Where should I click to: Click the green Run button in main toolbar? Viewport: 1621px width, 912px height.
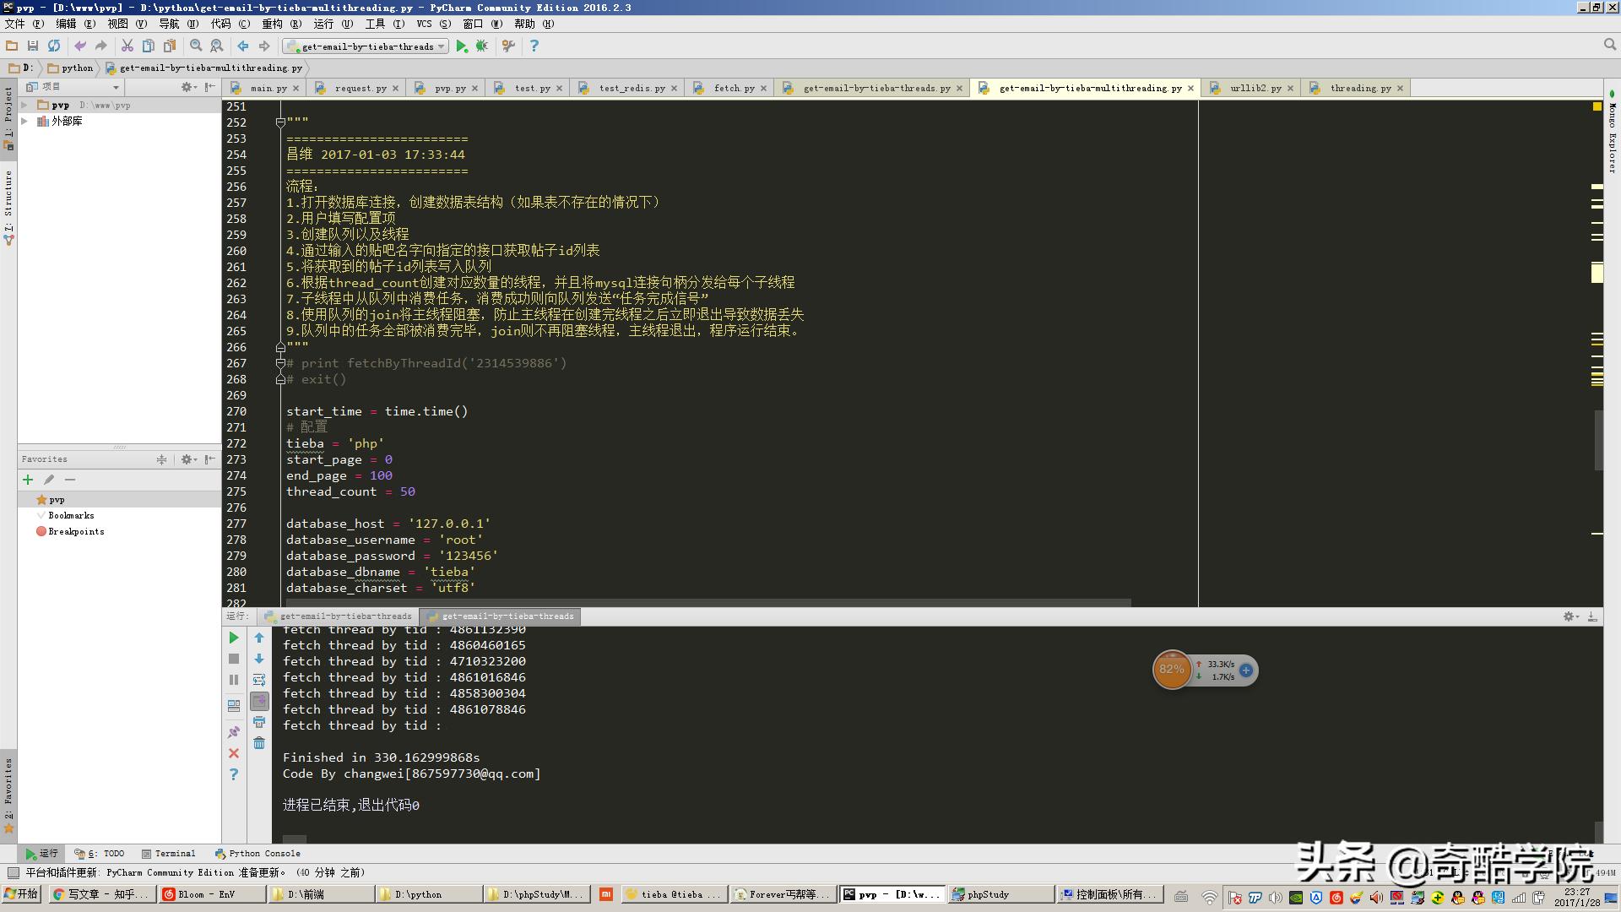click(461, 46)
